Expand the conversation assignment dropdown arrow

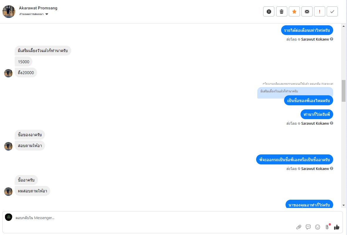click(x=47, y=14)
